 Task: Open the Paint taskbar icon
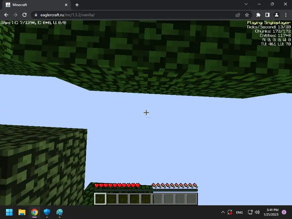pos(60,212)
